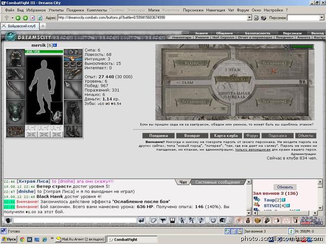The width and height of the screenshot is (326, 244).
Task: Click the stop page loading icon
Action: 33,18
